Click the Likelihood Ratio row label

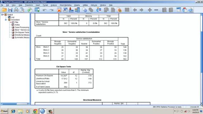(43, 79)
